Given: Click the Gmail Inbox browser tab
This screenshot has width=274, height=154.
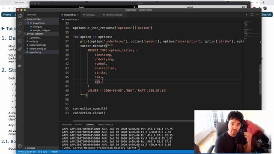Looking at the screenshot, I should click(x=22, y=3).
